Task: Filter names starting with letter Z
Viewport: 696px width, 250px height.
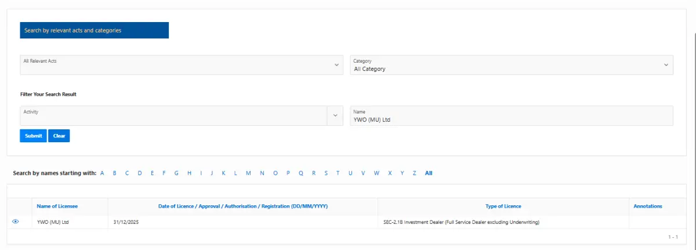Action: click(414, 173)
